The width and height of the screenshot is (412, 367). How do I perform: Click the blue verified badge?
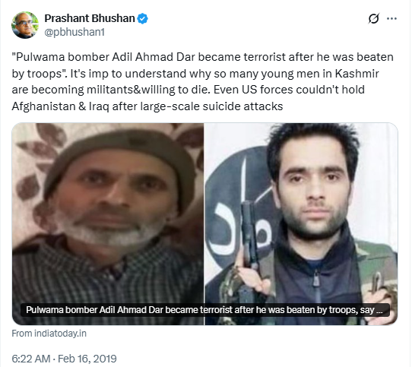coord(143,19)
